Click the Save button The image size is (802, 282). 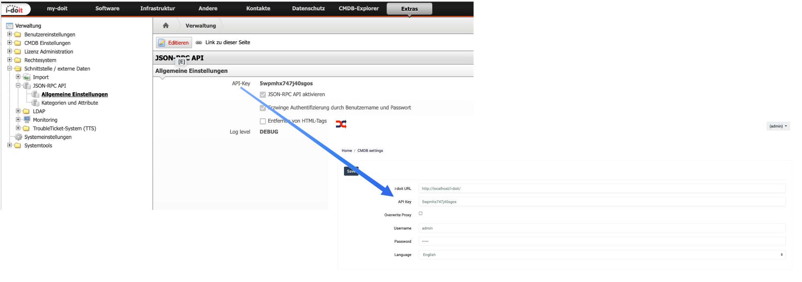click(x=351, y=171)
